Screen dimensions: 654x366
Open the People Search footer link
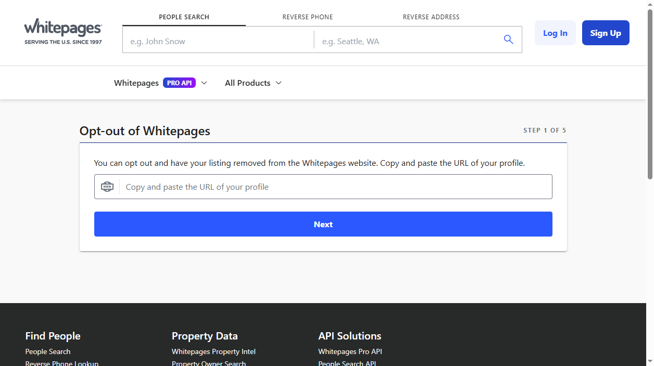(48, 351)
